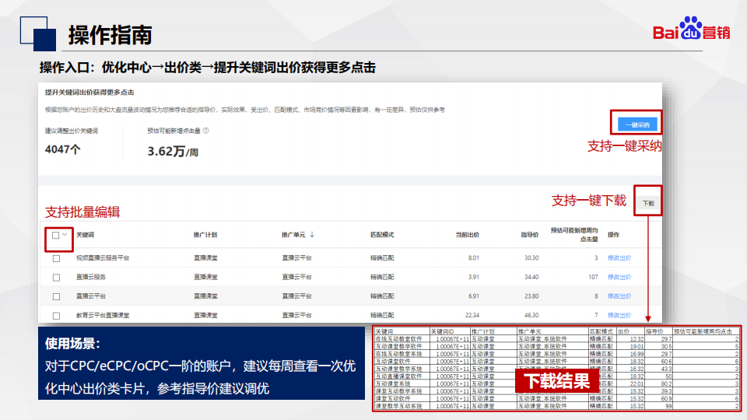Click the 4047个 keyword count
Viewport: 747px width, 420px height.
(x=62, y=149)
